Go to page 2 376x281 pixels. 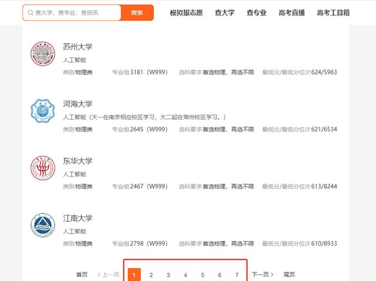(x=151, y=275)
